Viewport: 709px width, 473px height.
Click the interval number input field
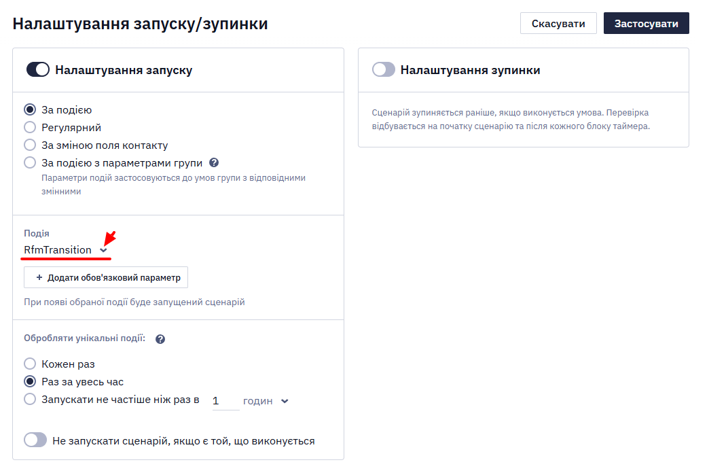point(225,401)
